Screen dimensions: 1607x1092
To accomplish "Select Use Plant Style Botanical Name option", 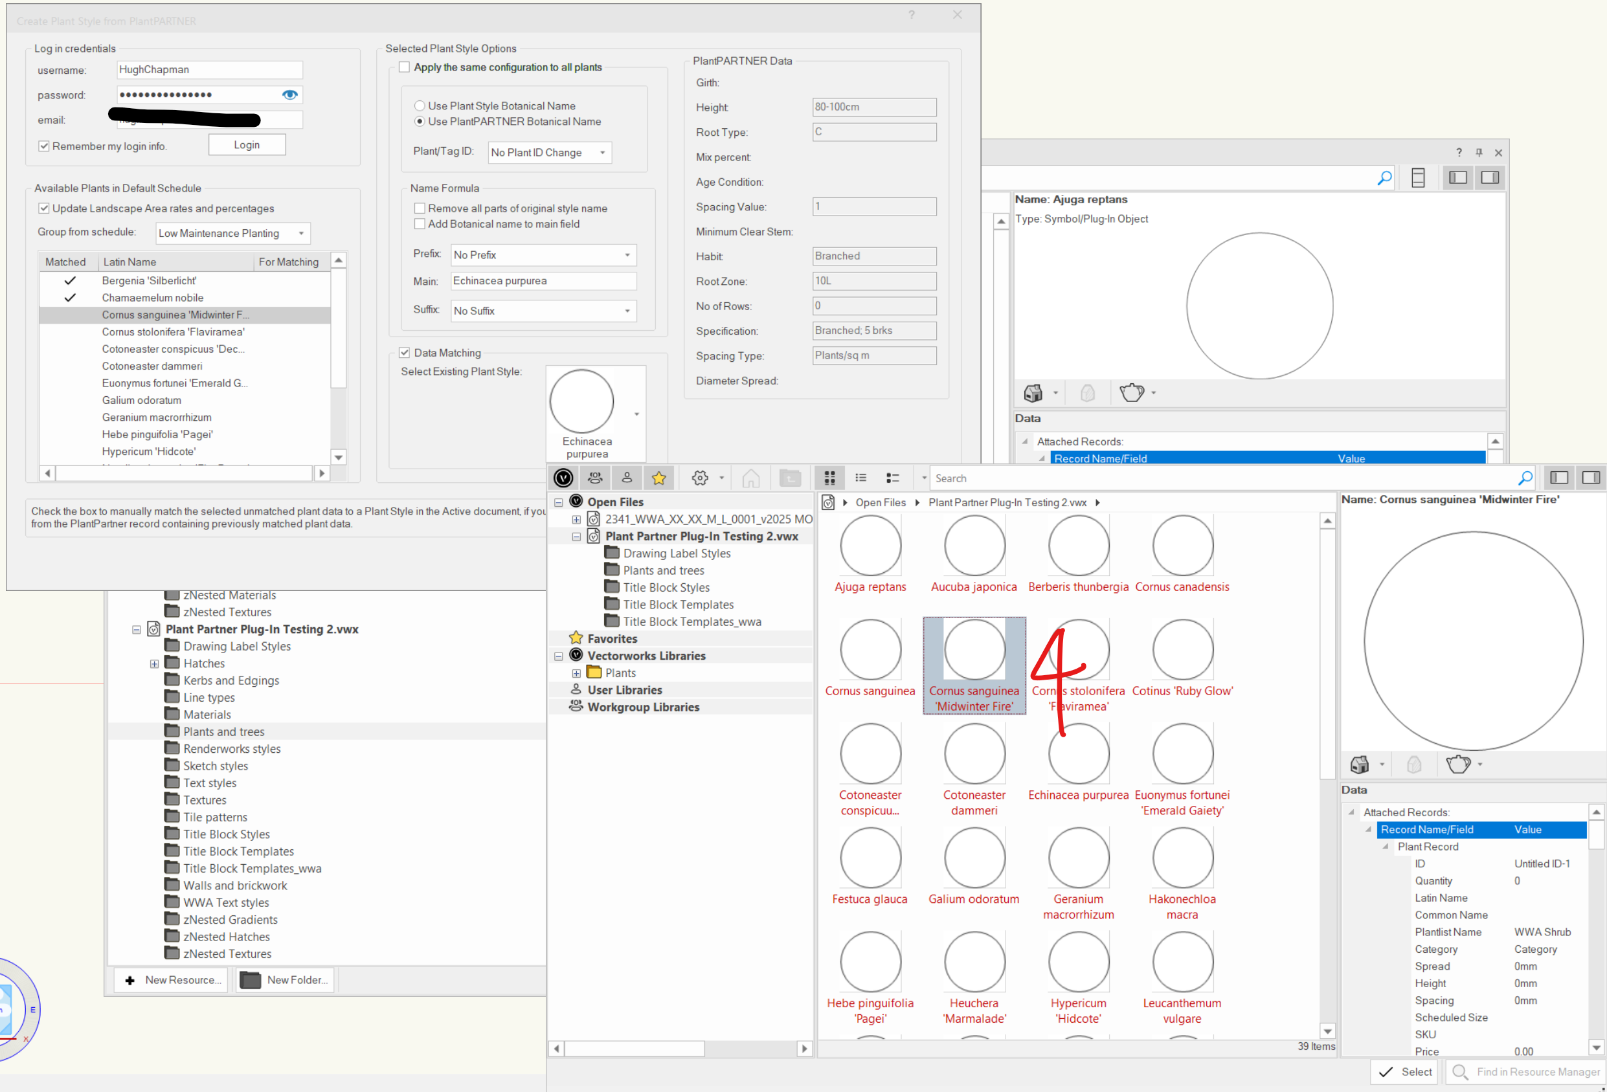I will tap(420, 106).
